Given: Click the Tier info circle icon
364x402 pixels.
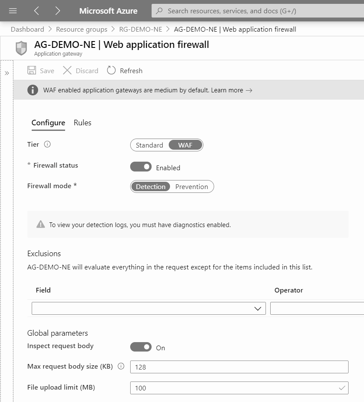Looking at the screenshot, I should 48,145.
